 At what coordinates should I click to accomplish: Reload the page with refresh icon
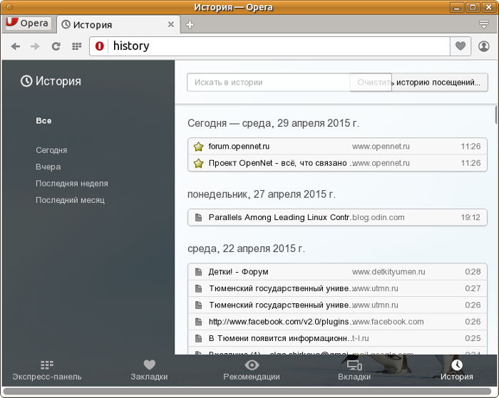(x=56, y=46)
